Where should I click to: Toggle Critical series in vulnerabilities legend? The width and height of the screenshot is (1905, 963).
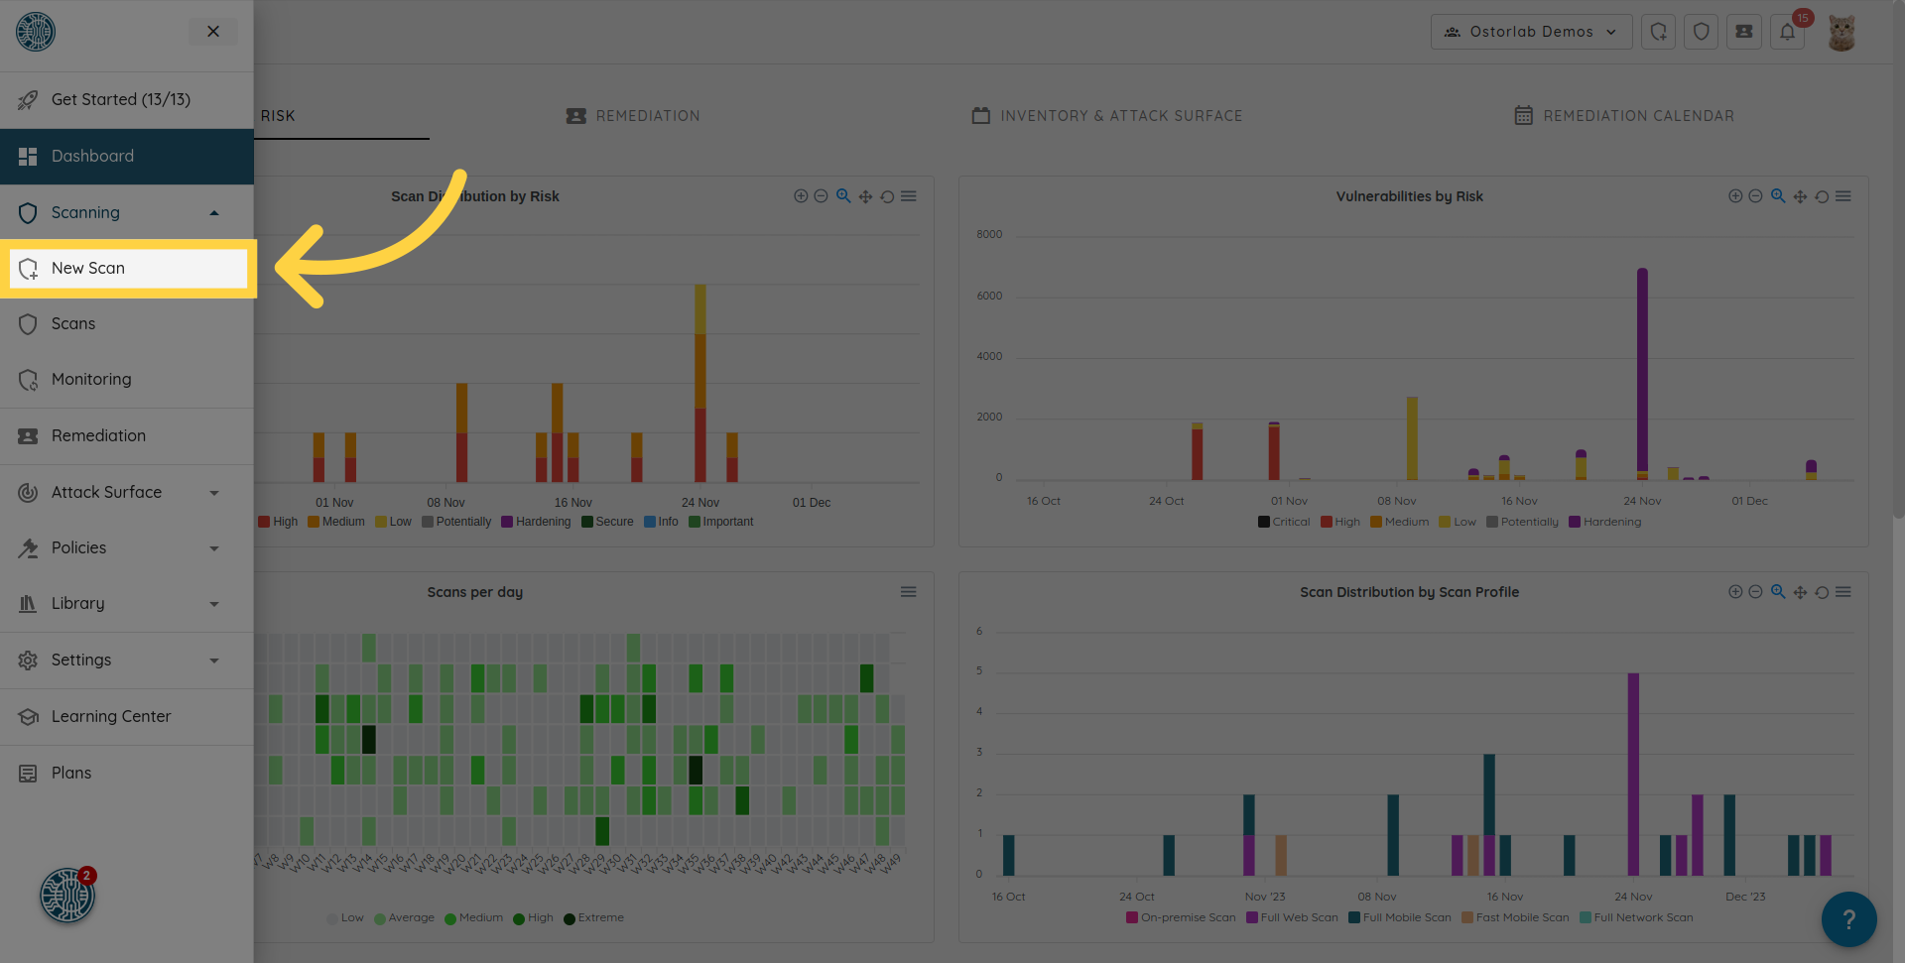(1284, 522)
